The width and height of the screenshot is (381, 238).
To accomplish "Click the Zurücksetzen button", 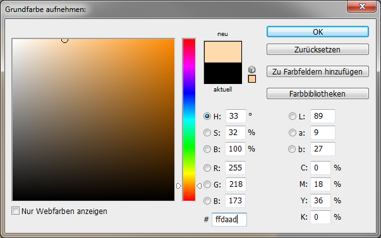I will click(x=318, y=49).
